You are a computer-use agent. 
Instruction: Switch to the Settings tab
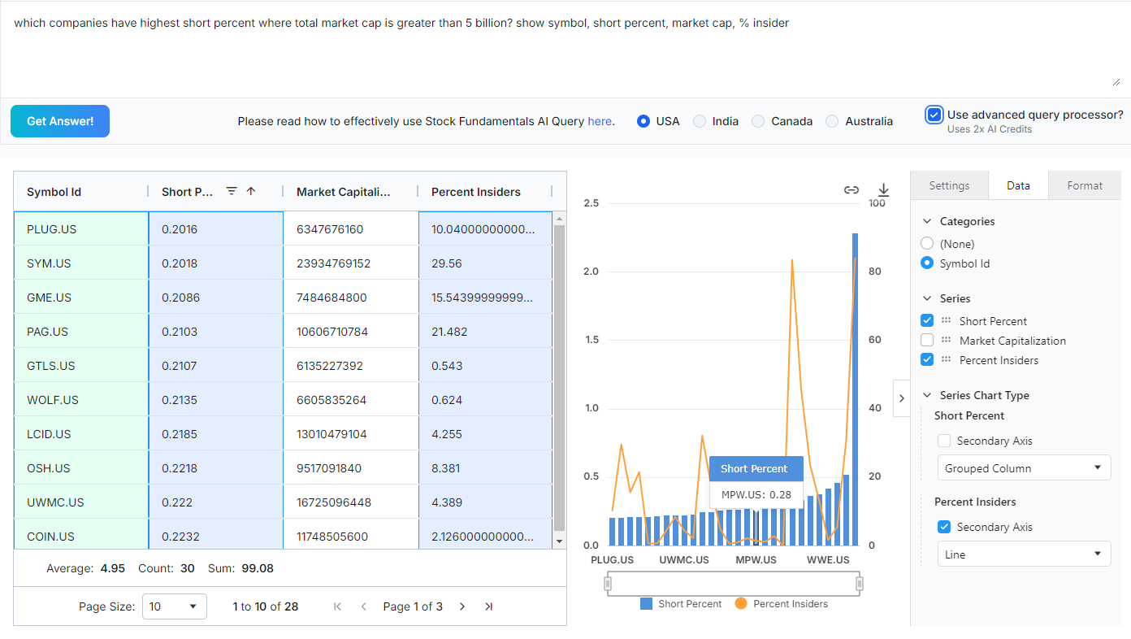[x=949, y=185]
